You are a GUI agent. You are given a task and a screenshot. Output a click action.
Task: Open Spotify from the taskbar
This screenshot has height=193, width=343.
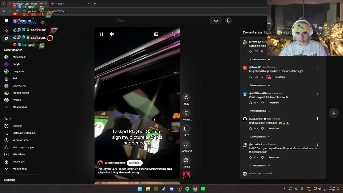[187, 189]
